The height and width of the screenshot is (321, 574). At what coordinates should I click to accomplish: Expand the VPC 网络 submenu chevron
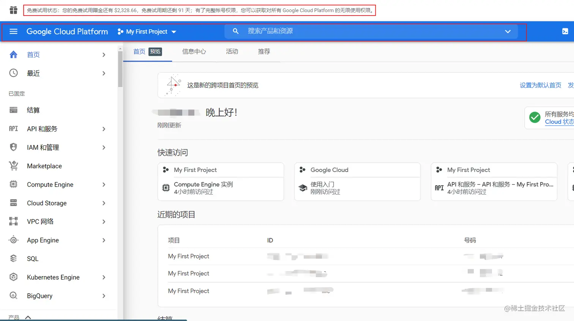coord(104,222)
